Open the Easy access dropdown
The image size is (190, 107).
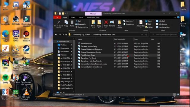click(129, 24)
